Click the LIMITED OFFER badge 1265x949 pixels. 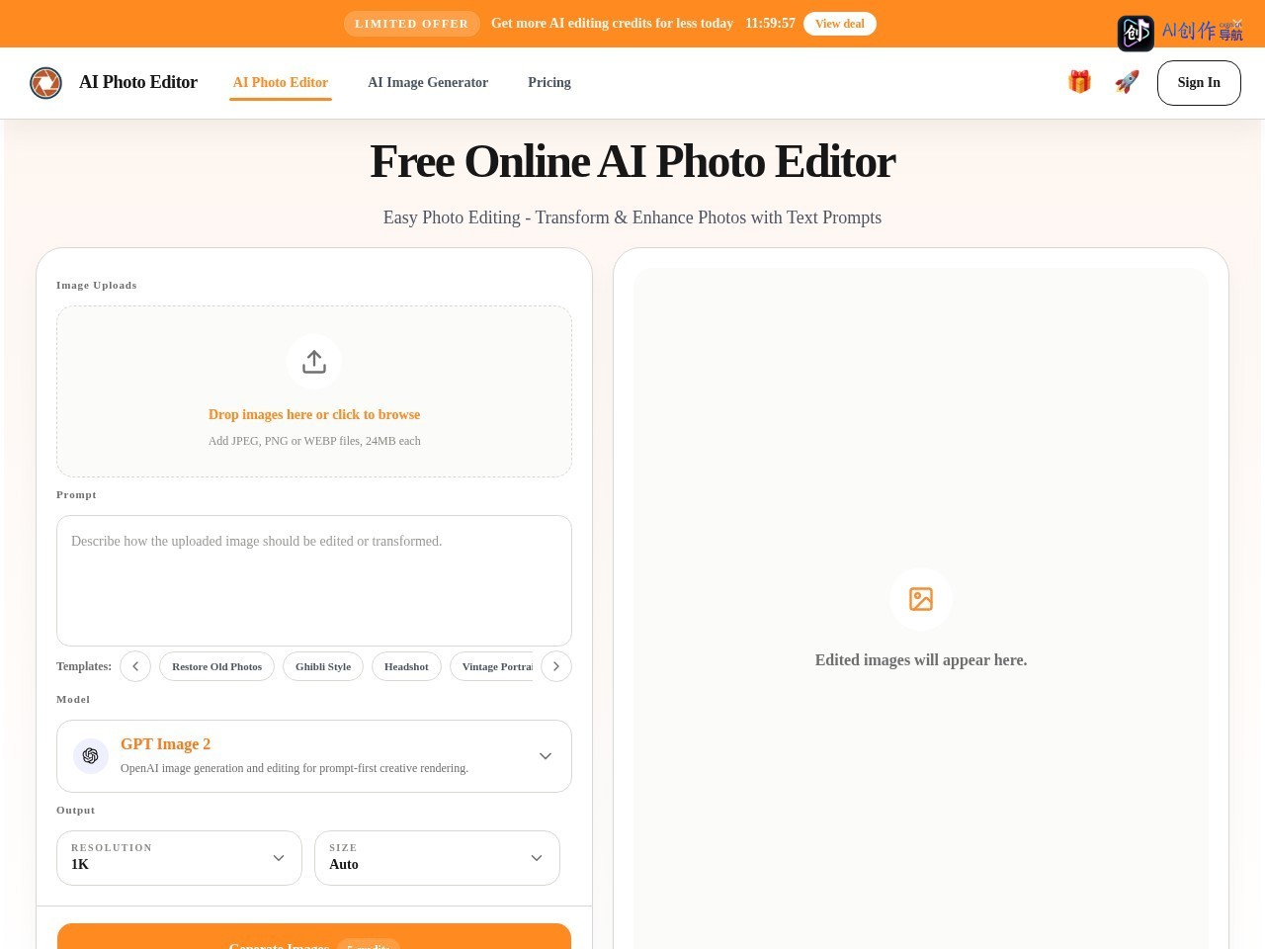coord(412,24)
